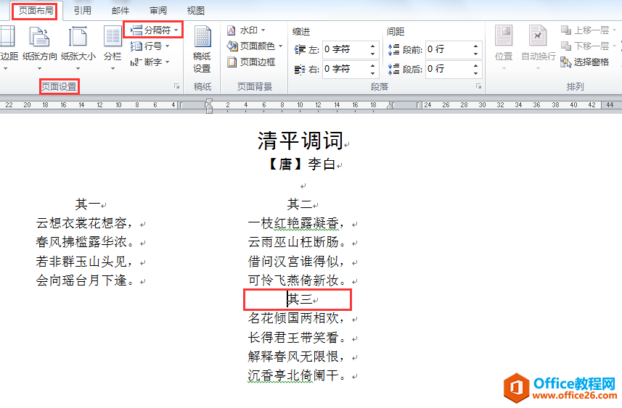This screenshot has width=622, height=408.
Task: Click the 上移一层 bring forward button
Action: coord(588,30)
